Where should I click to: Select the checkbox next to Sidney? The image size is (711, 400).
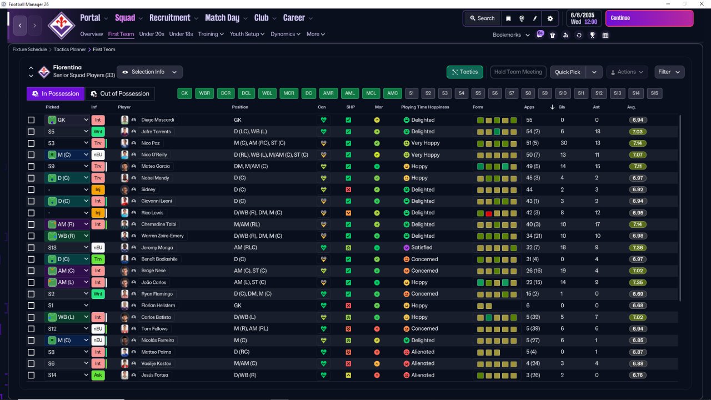click(x=31, y=189)
